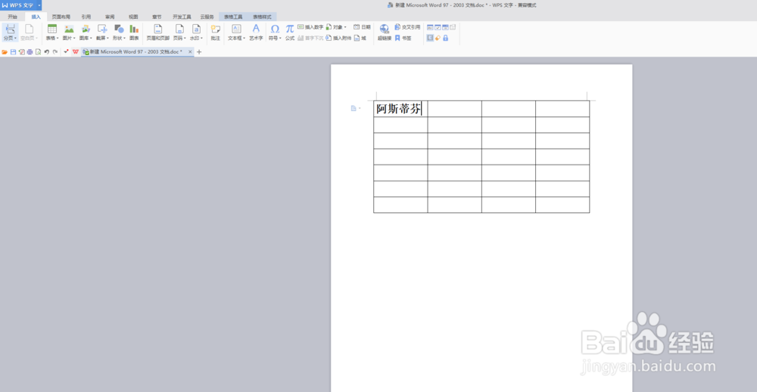Expand the 截屏 dropdown arrow

[x=107, y=39]
